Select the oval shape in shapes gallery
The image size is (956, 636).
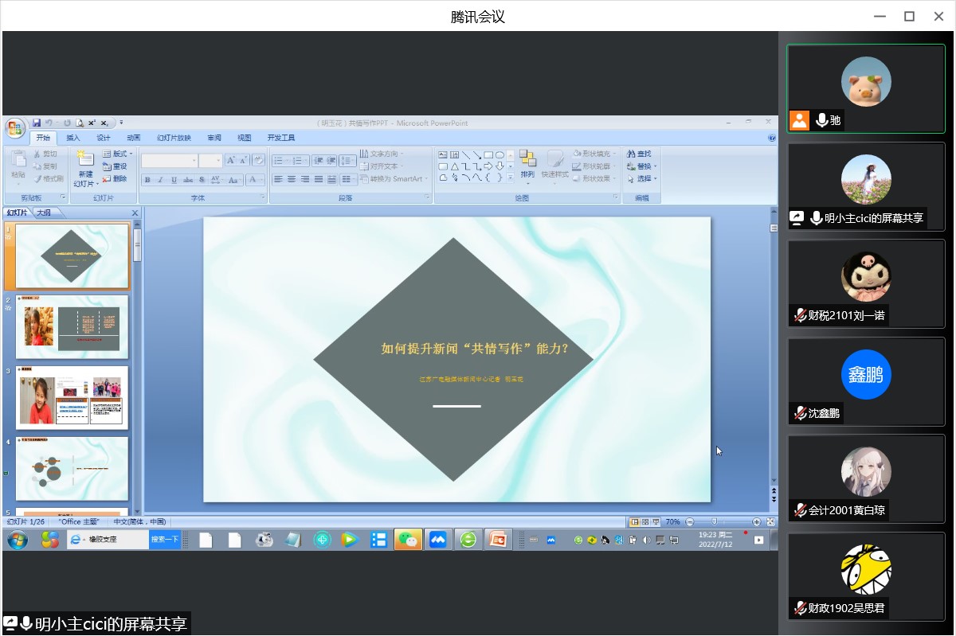(500, 154)
